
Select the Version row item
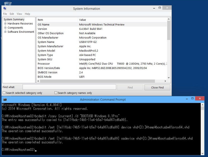pyautogui.click(x=102, y=29)
